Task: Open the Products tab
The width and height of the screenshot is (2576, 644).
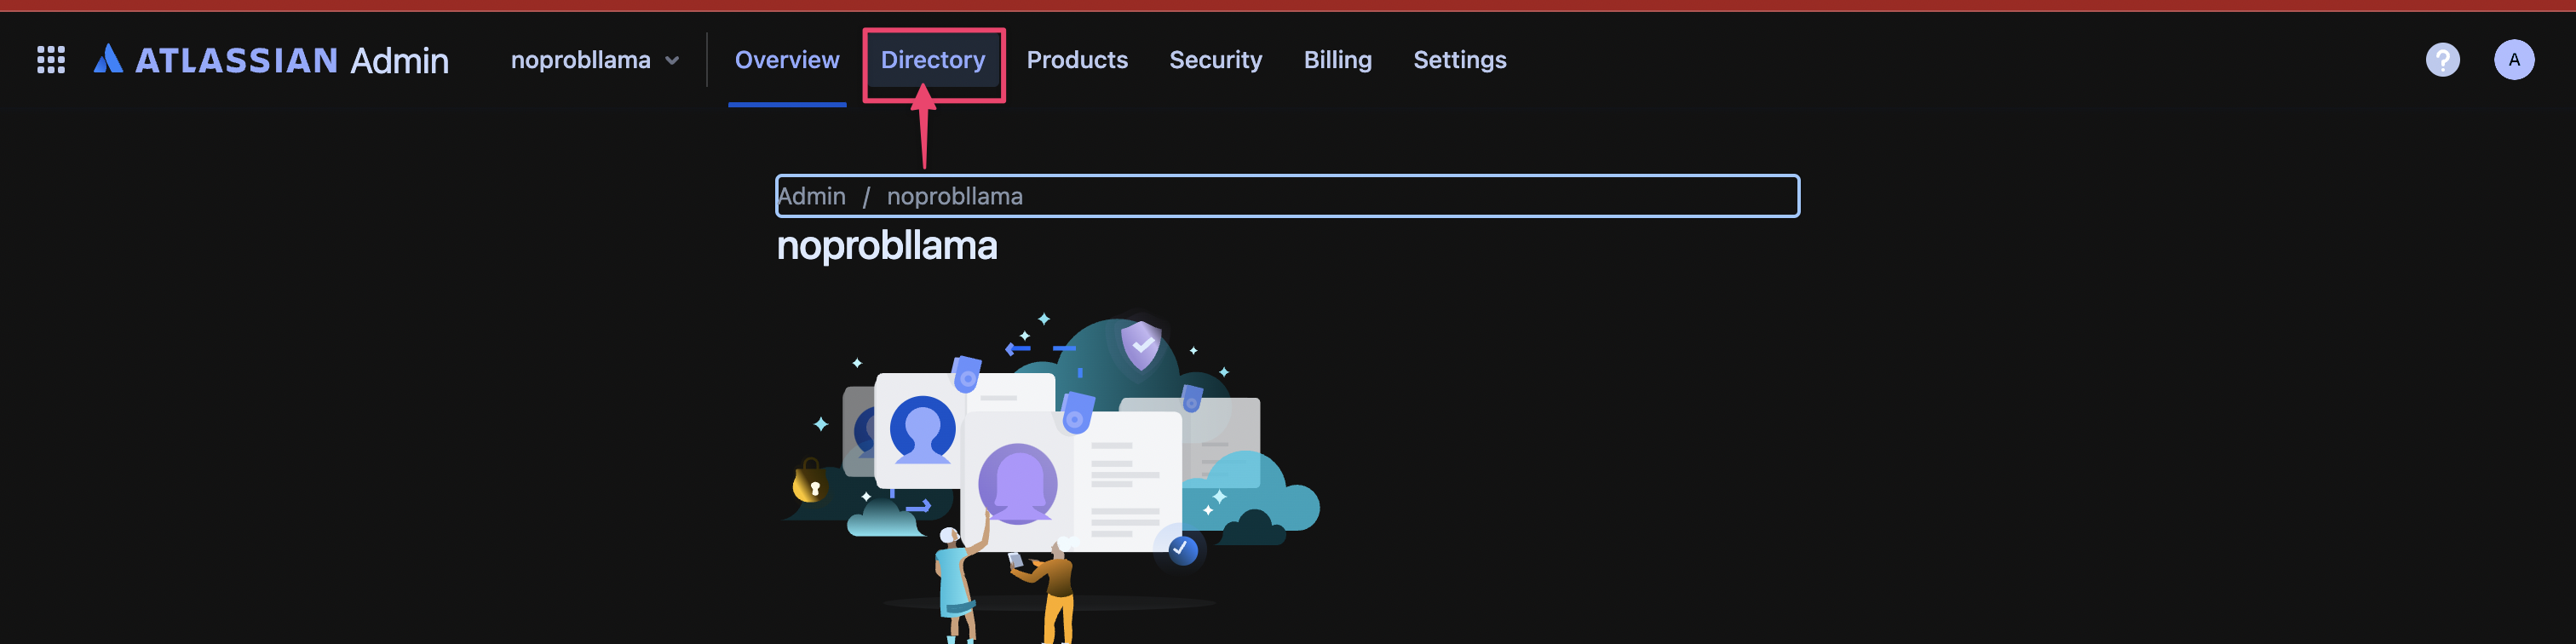Action: [x=1077, y=60]
